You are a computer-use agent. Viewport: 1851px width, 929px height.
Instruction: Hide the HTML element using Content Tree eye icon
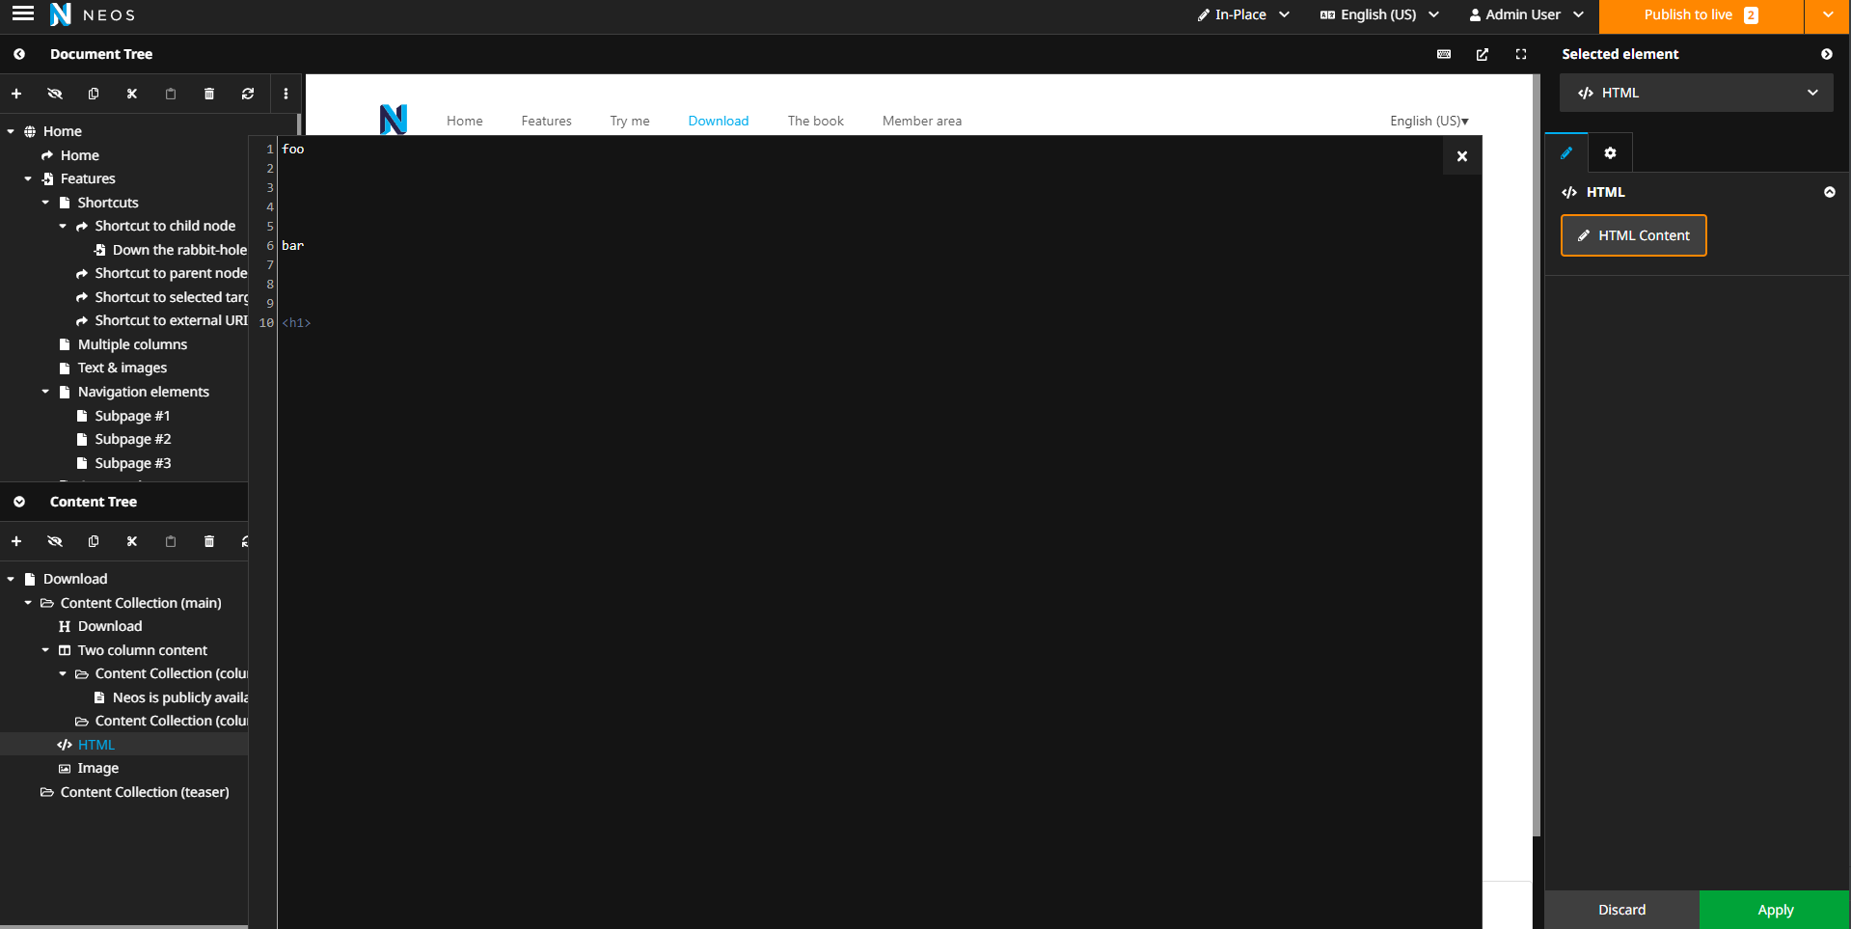[x=54, y=541]
